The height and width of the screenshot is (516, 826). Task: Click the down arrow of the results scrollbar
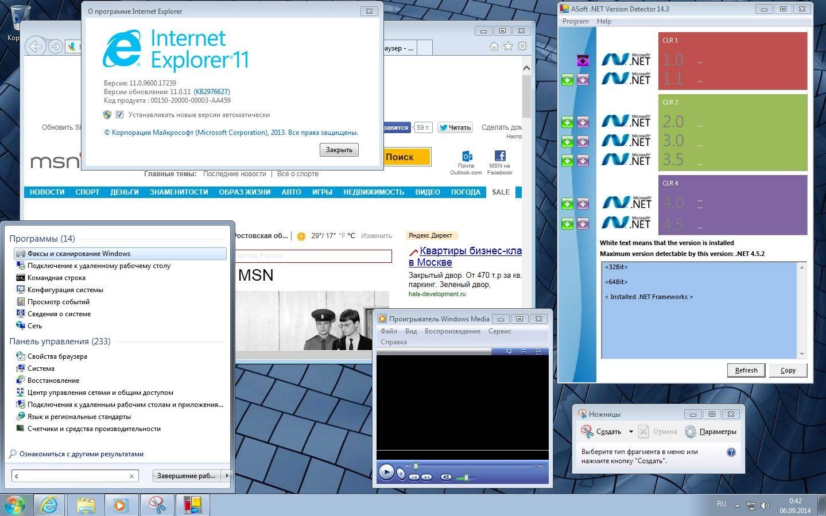tap(802, 354)
